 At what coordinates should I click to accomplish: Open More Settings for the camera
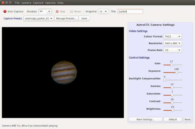145,119
